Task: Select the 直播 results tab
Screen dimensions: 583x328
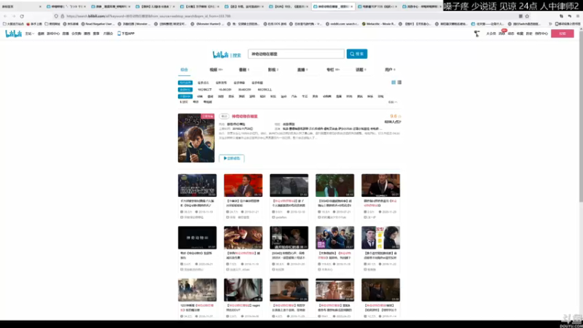Action: 302,69
